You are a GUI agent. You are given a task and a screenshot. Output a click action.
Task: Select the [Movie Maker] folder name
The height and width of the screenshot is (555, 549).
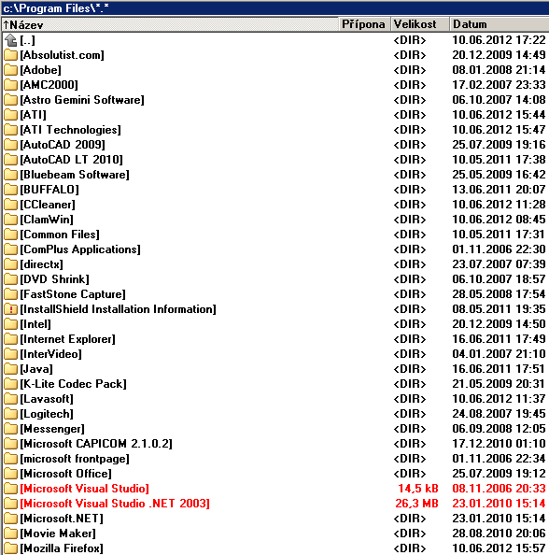click(58, 534)
